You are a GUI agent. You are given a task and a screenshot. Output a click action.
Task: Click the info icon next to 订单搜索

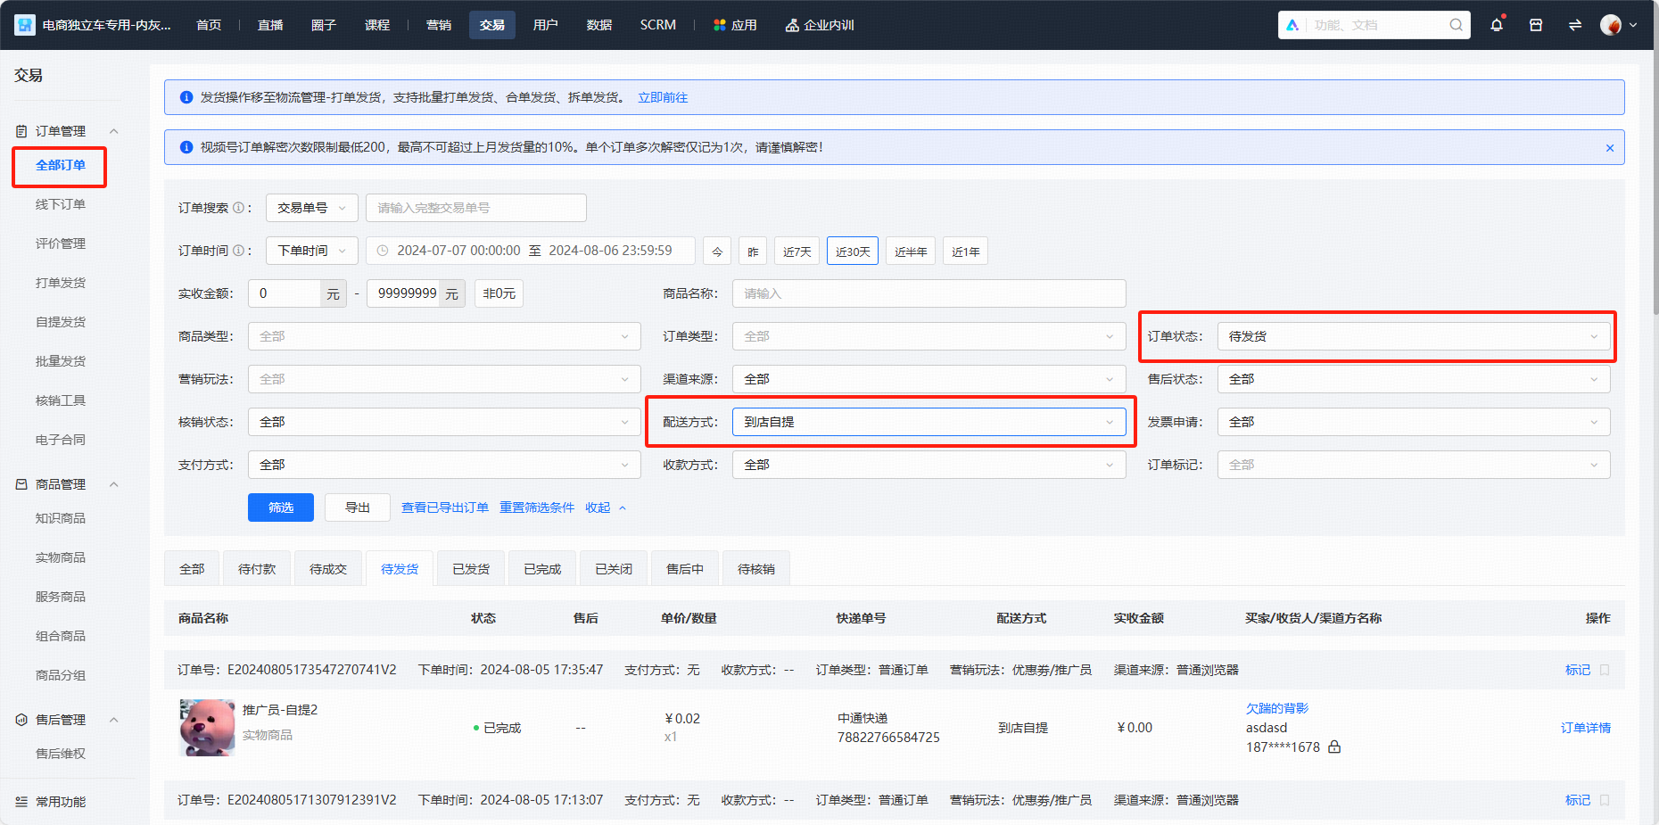click(238, 208)
